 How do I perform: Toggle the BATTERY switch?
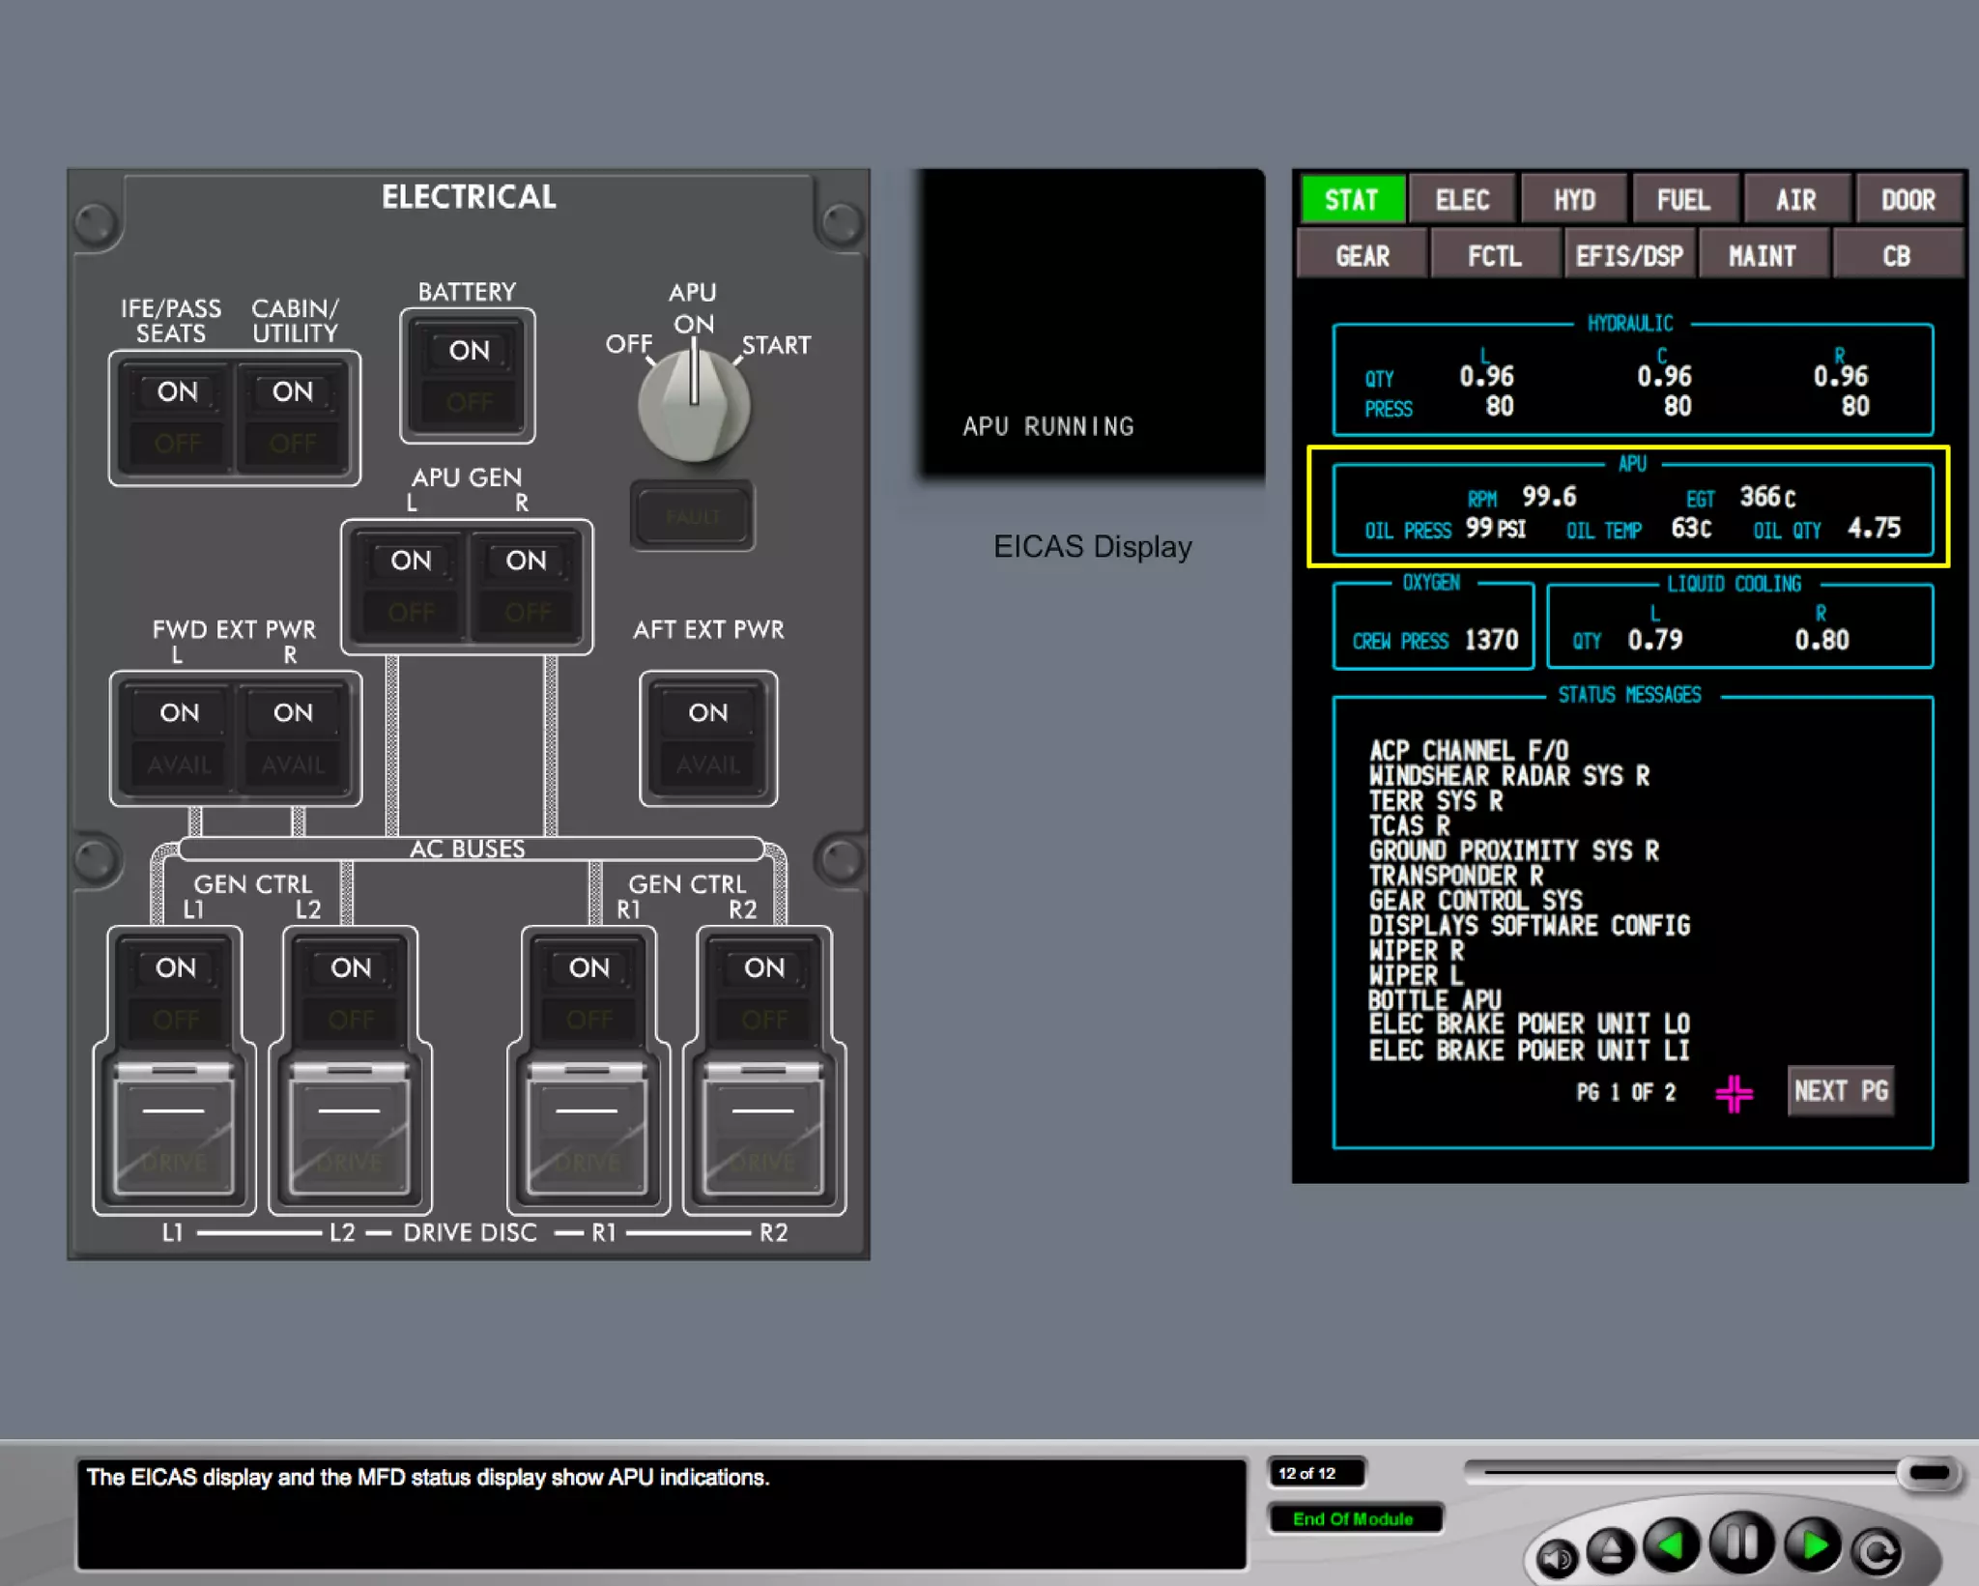pos(468,375)
